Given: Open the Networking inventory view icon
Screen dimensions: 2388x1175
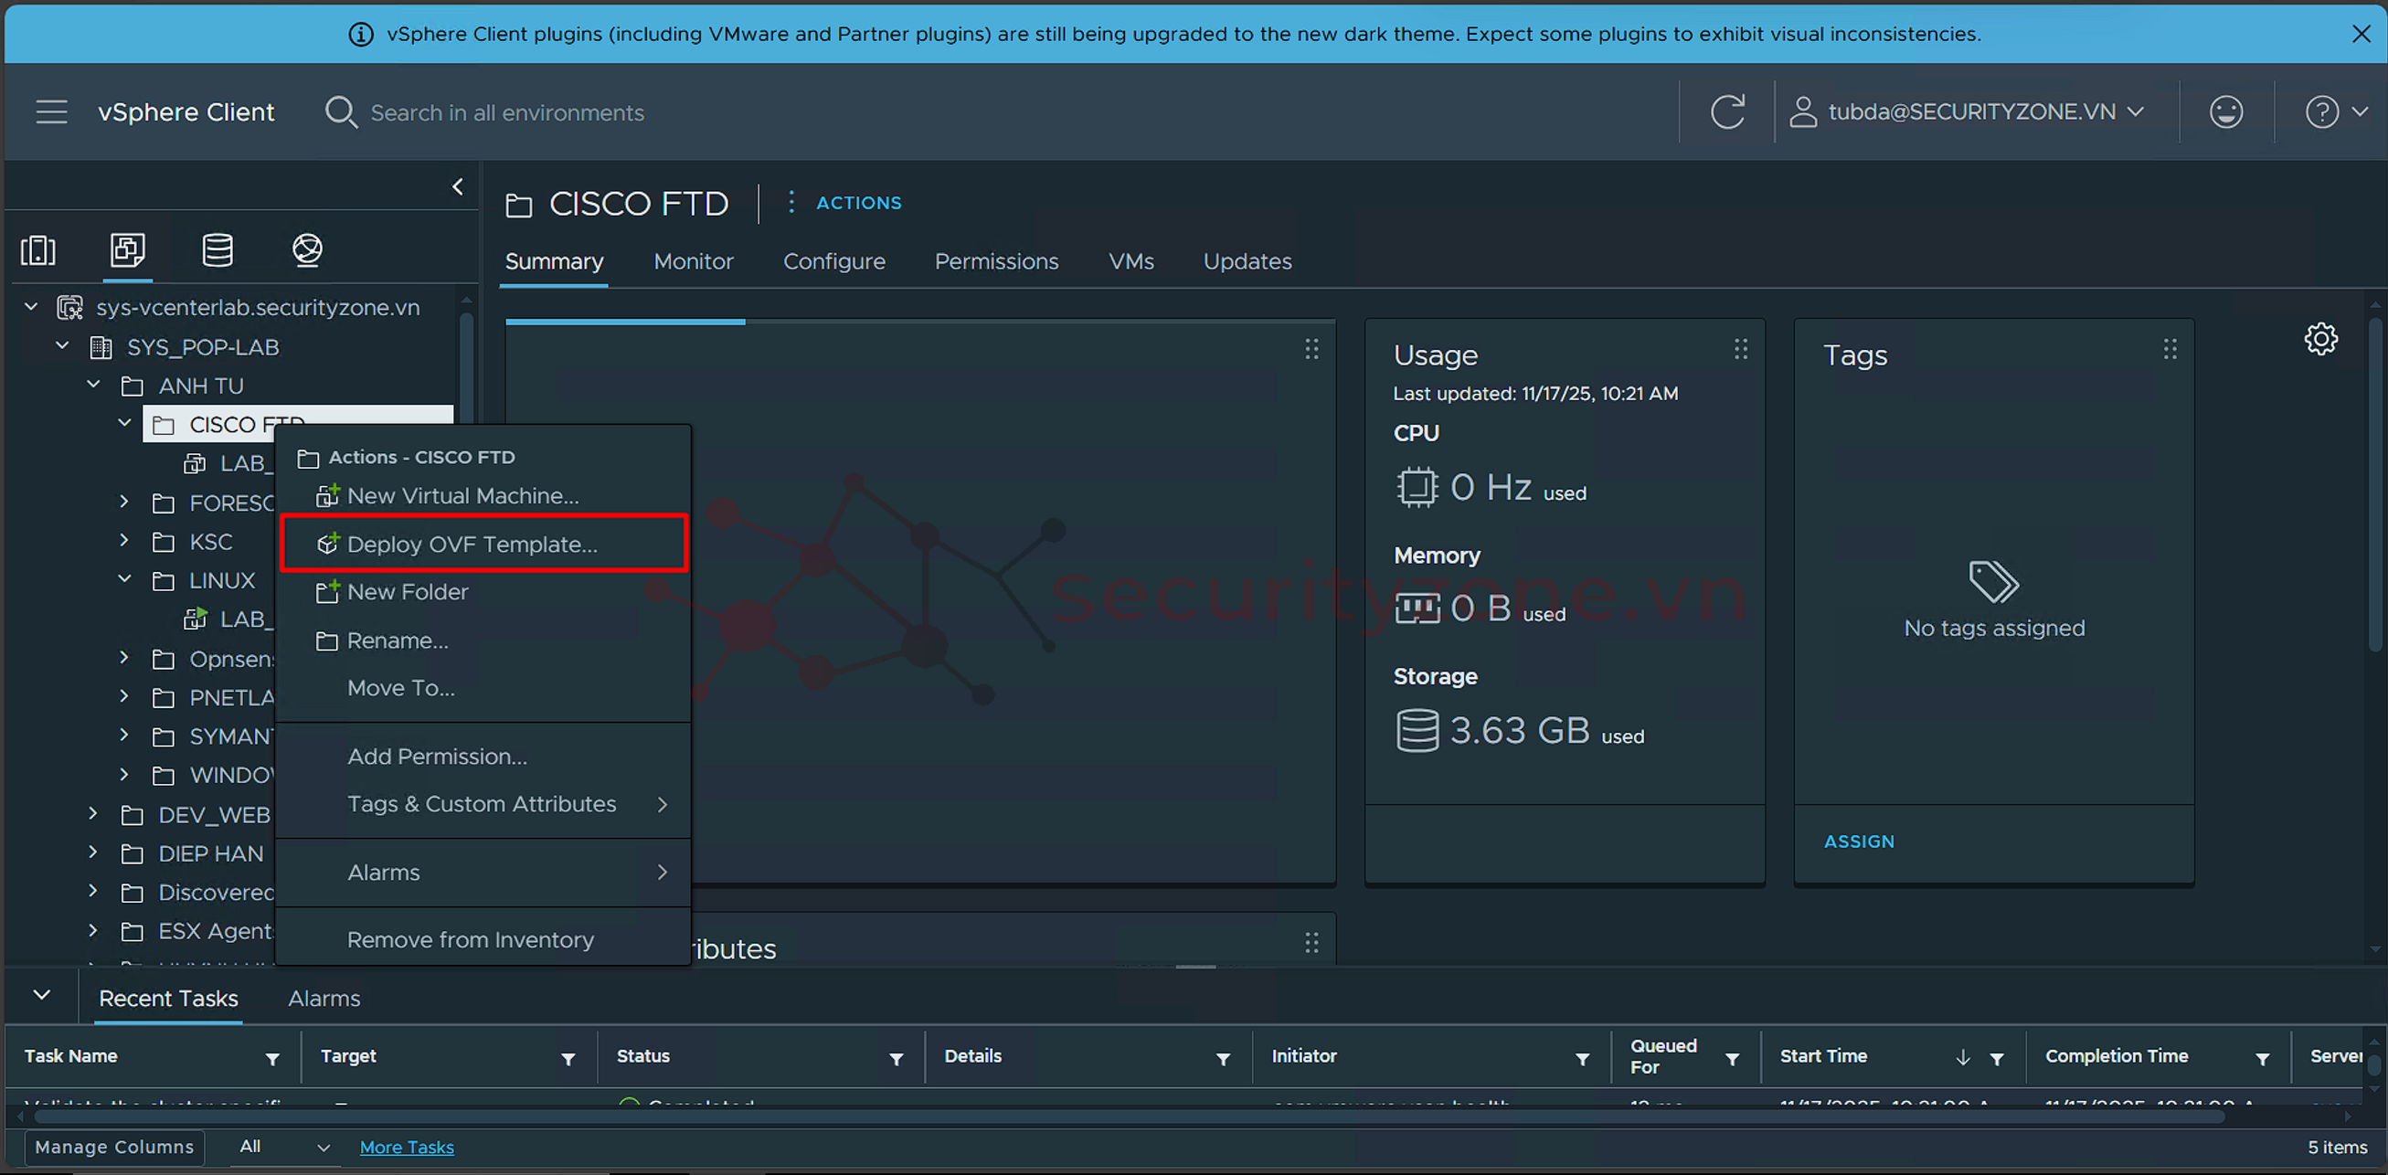Looking at the screenshot, I should coord(307,250).
